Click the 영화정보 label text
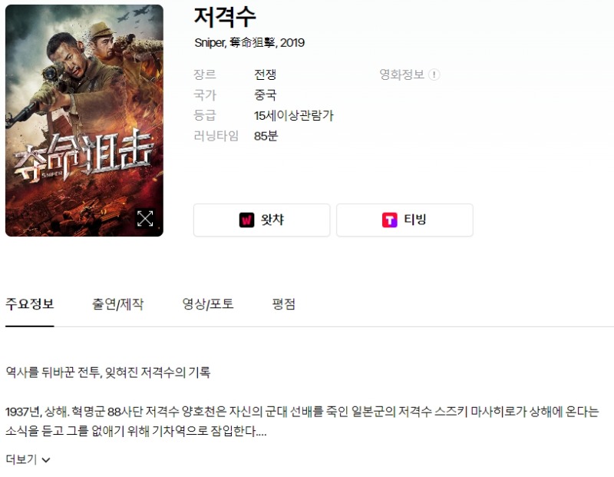614x477 pixels. point(401,75)
